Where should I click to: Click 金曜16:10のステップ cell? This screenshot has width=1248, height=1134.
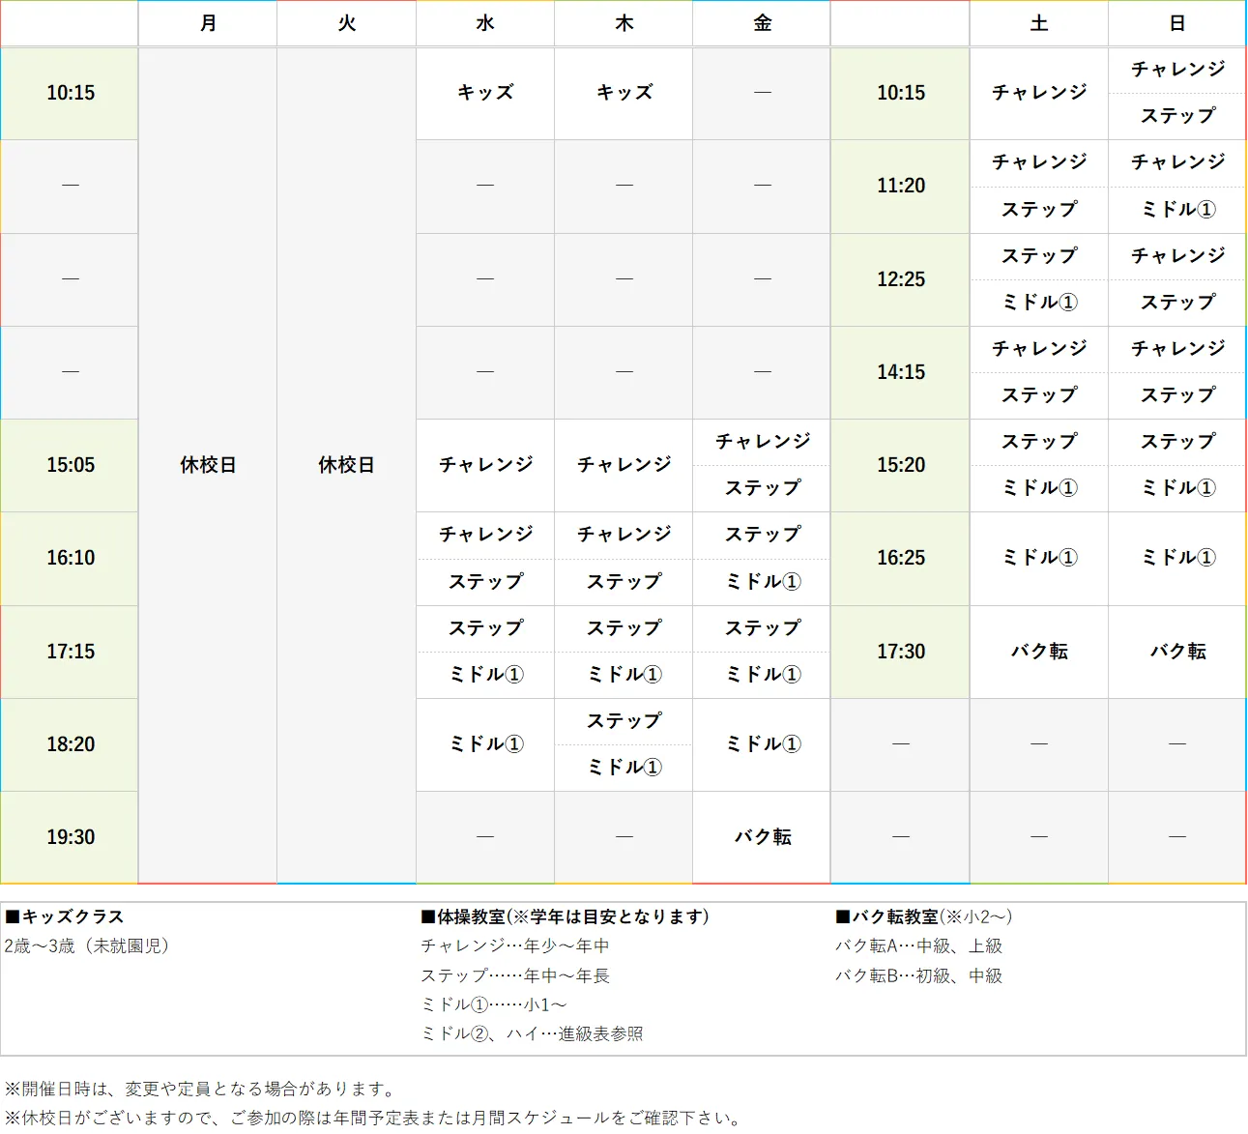click(x=761, y=535)
